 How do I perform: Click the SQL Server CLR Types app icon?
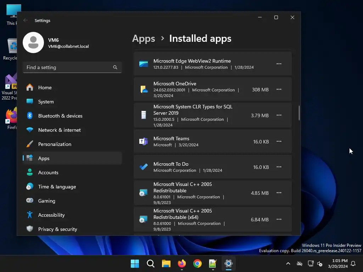pos(144,115)
